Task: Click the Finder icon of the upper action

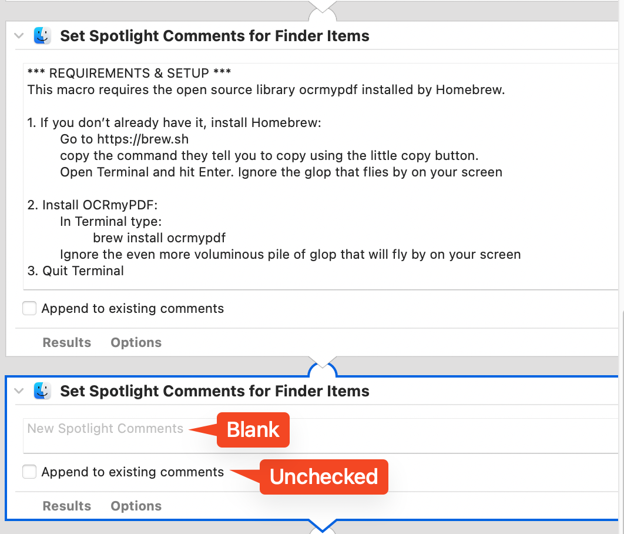Action: [42, 36]
